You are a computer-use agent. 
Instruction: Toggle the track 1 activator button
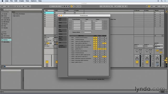pyautogui.click(x=47, y=62)
